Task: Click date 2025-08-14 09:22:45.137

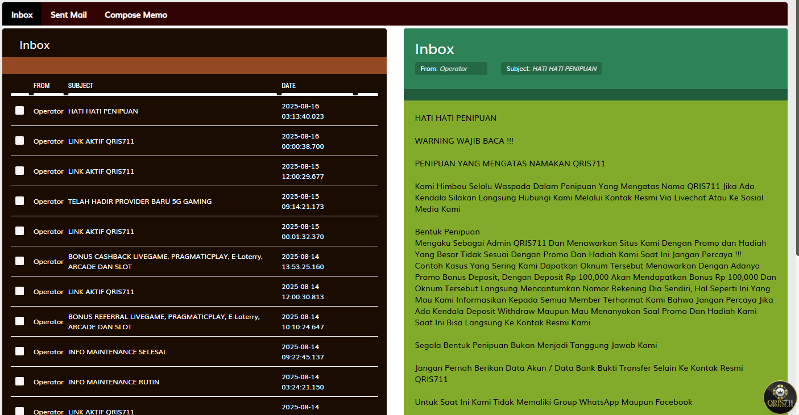Action: coord(303,352)
